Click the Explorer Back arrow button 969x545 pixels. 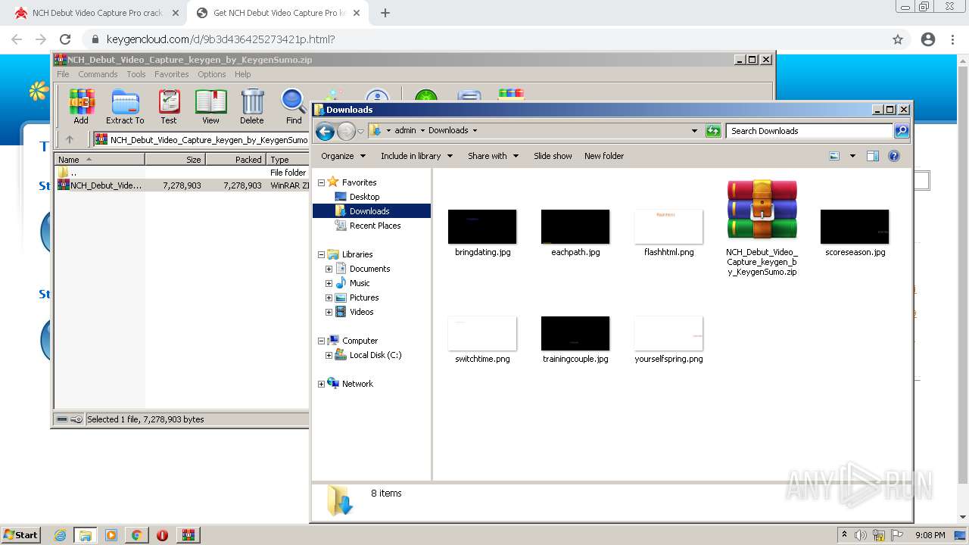[x=325, y=131]
